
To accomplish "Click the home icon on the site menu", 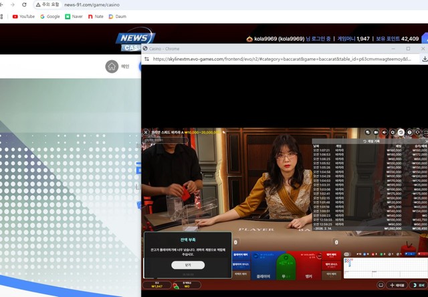I will click(112, 66).
